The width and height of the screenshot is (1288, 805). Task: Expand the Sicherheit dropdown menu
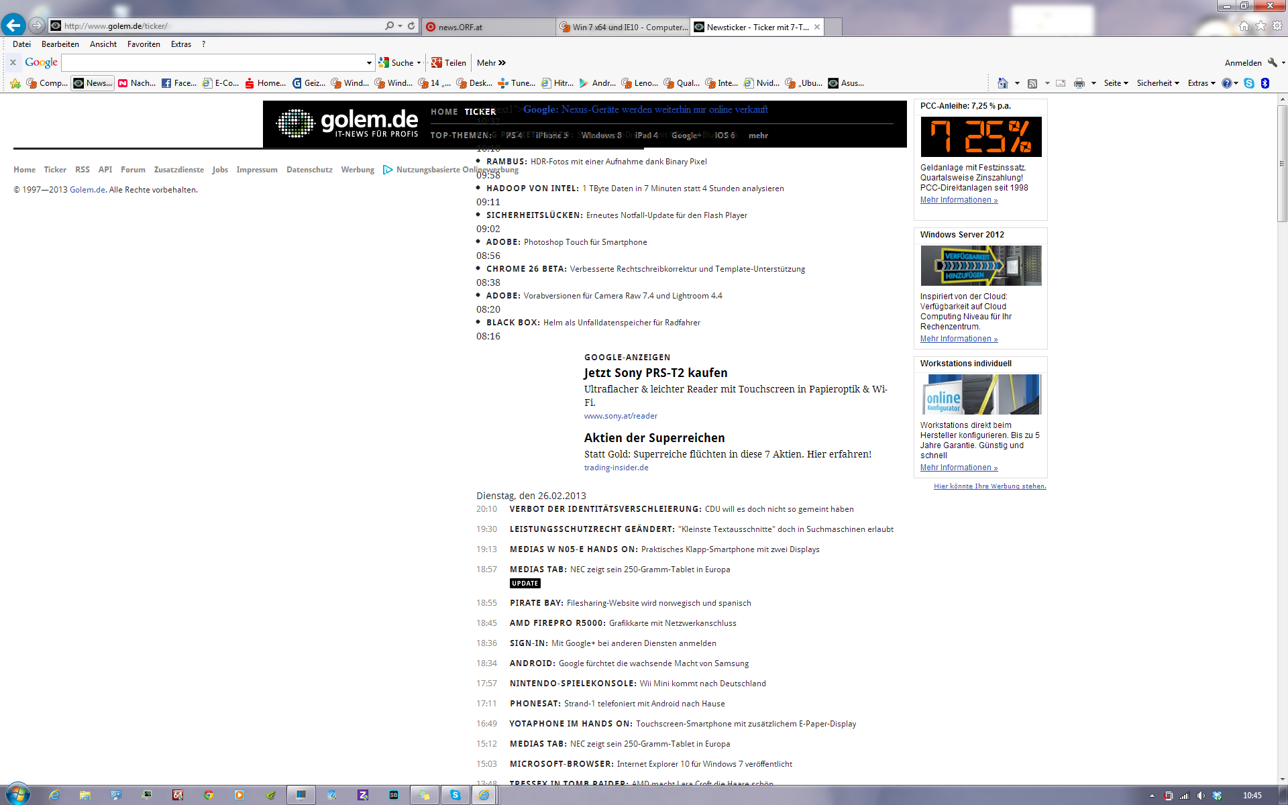1158,83
